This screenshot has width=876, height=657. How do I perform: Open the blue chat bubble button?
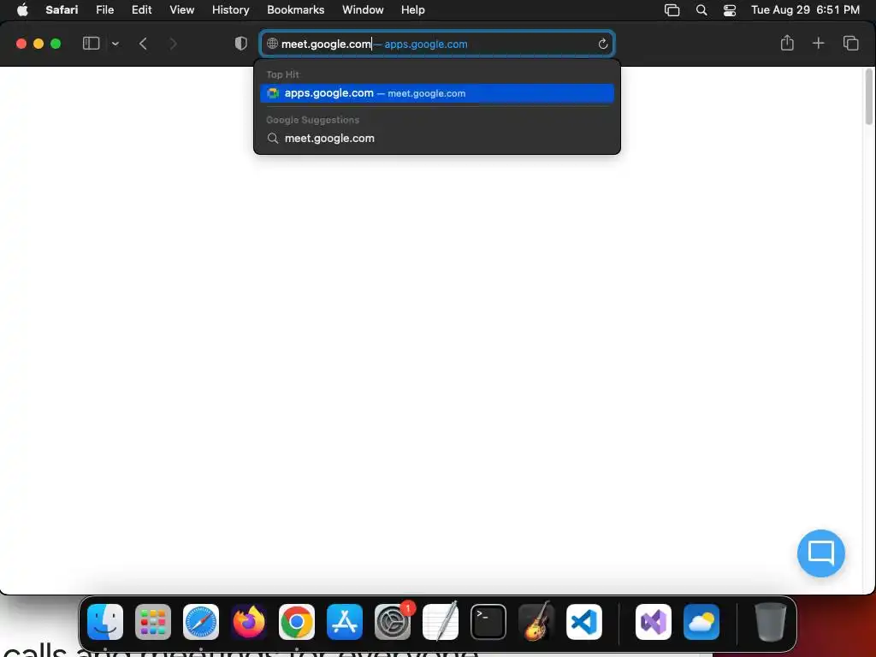tap(820, 553)
